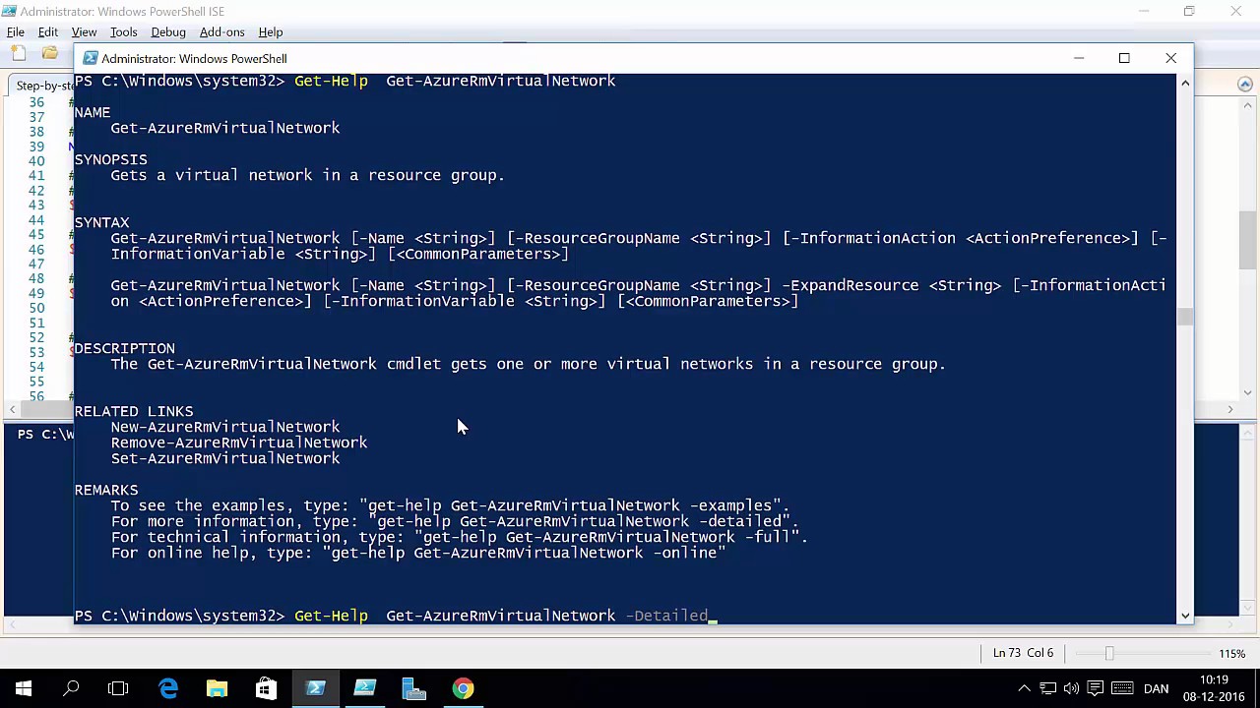Open the Store app on the taskbar
Viewport: 1260px width, 708px height.
pyautogui.click(x=266, y=688)
